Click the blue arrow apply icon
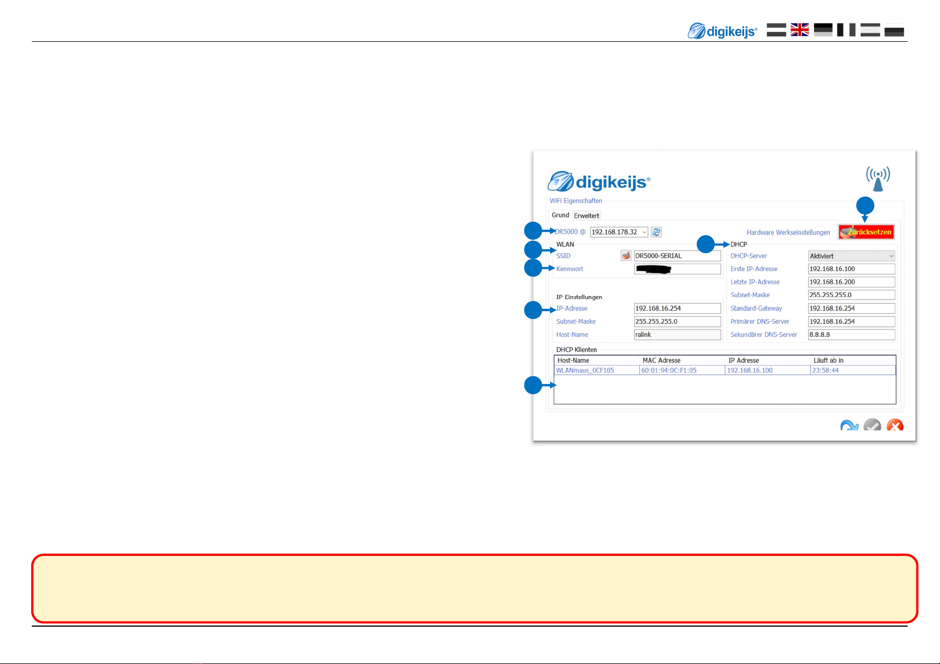 pos(849,426)
